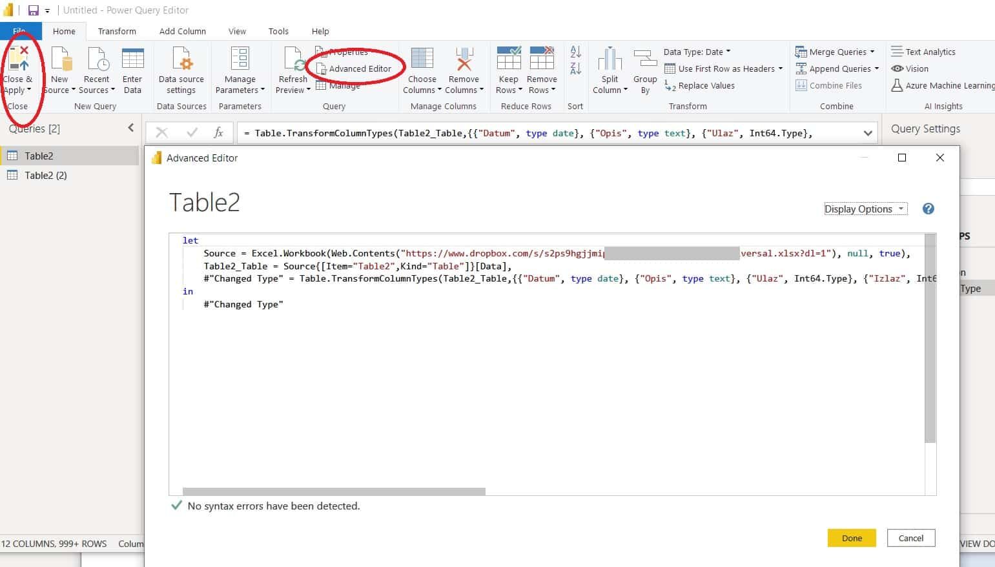Open the Merge Queries dropdown arrow
This screenshot has height=567, width=995.
coord(872,52)
